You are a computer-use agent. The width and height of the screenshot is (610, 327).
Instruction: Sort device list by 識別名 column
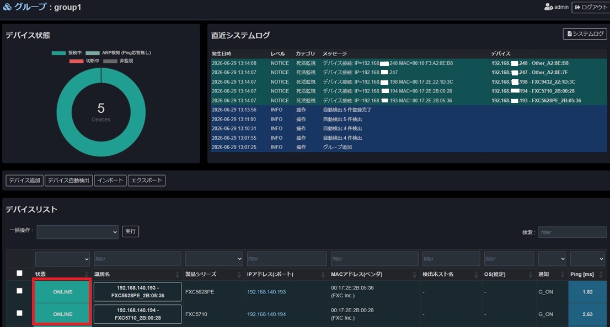pyautogui.click(x=178, y=274)
